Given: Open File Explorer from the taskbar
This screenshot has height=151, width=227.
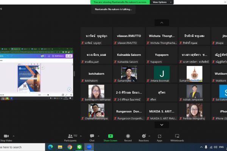Looking at the screenshot, I should pos(60,147).
